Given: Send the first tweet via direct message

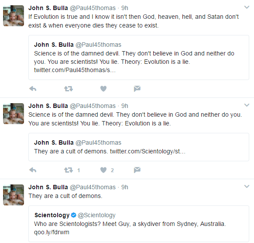Looking at the screenshot, I should click(x=137, y=89).
